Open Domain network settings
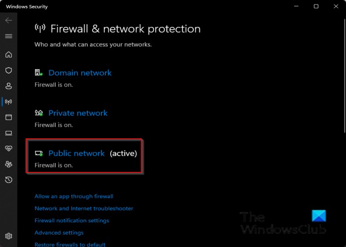This screenshot has width=346, height=247. [x=80, y=73]
